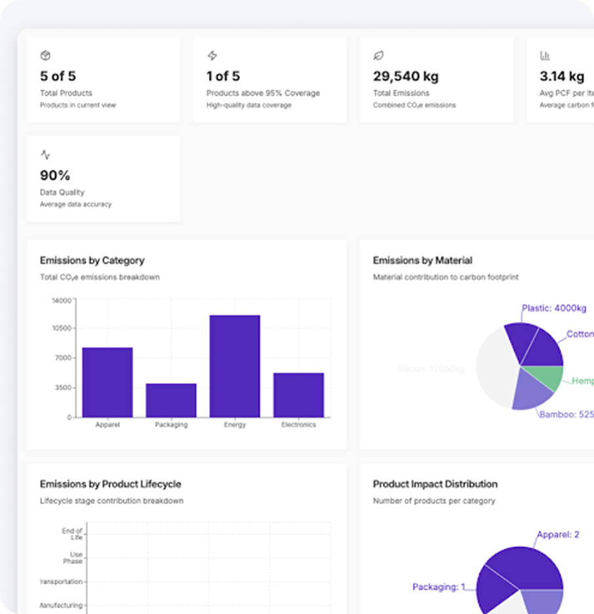Click the pulse icon above Data Quality
The width and height of the screenshot is (594, 614).
coord(45,155)
